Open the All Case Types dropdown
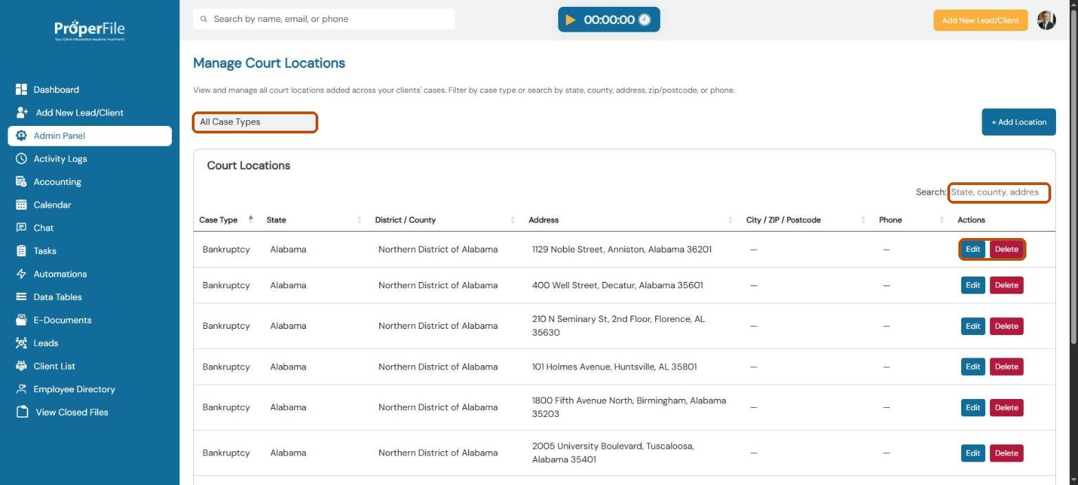 click(255, 122)
